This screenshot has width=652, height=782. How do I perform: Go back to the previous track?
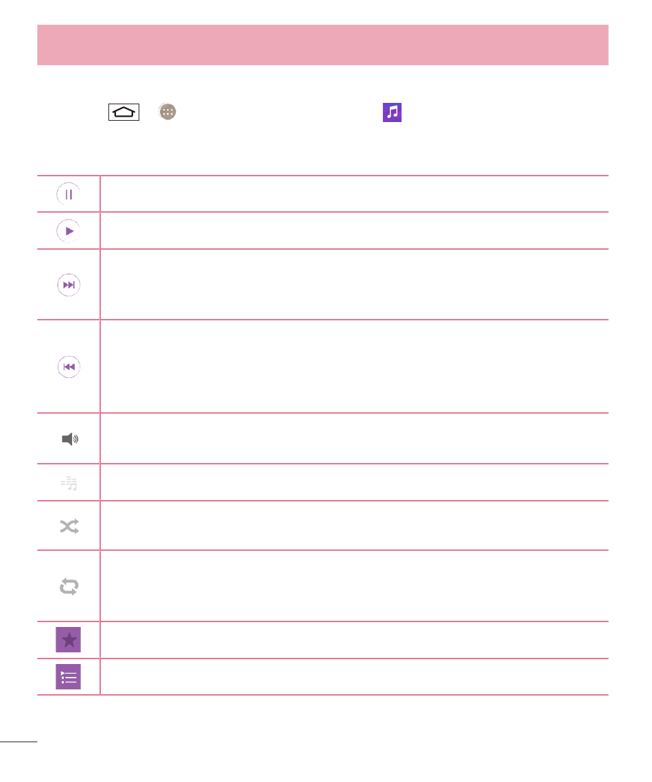pyautogui.click(x=69, y=367)
